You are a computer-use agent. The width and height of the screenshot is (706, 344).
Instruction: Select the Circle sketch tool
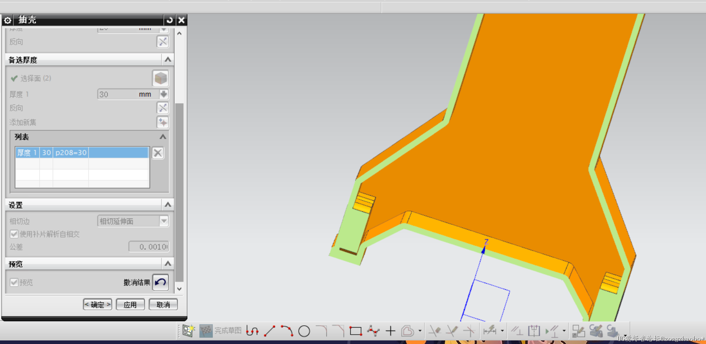[304, 331]
